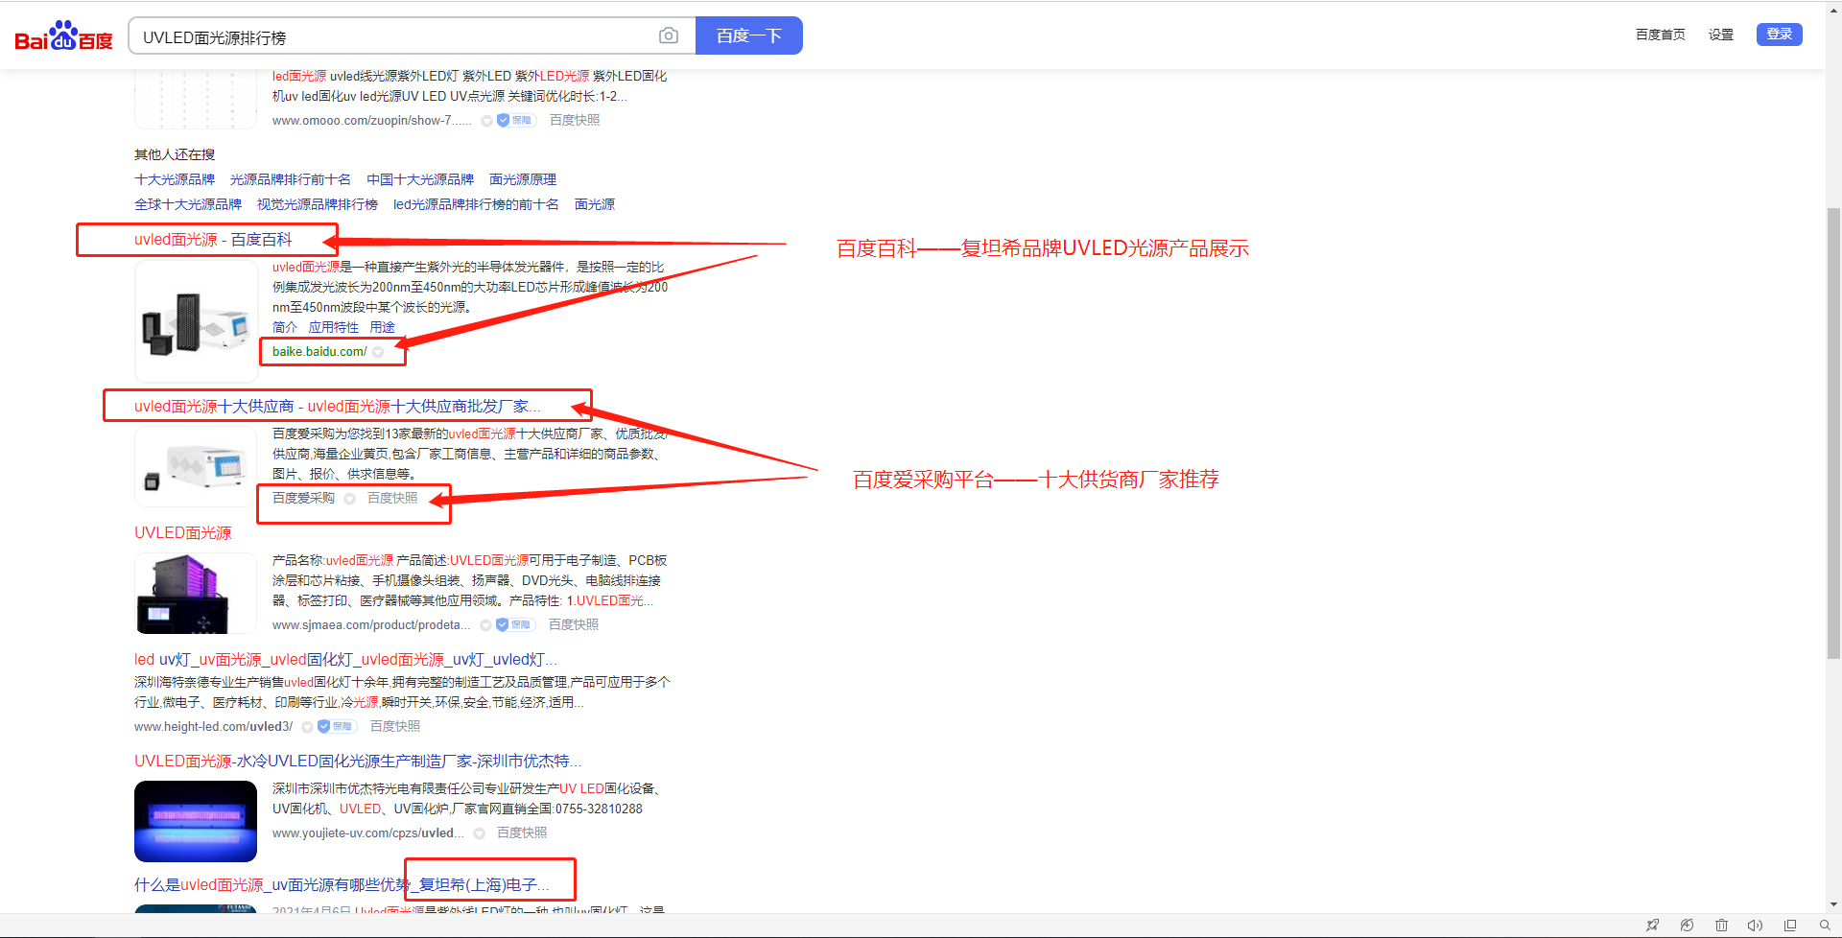Open uvled面光源十大供应商 result title

coord(338,407)
